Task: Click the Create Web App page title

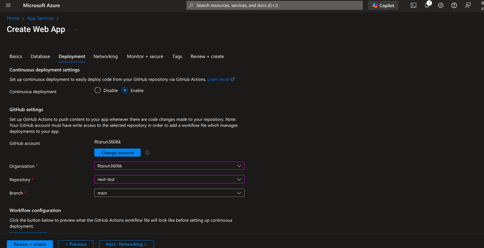Action: pos(36,29)
